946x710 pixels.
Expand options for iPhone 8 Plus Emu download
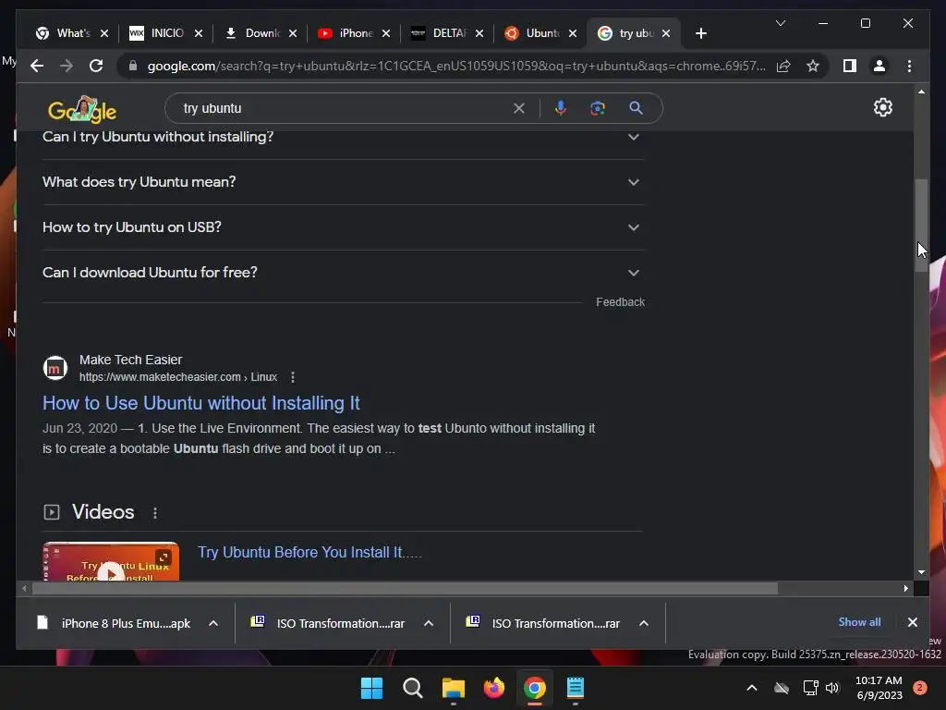(x=213, y=624)
